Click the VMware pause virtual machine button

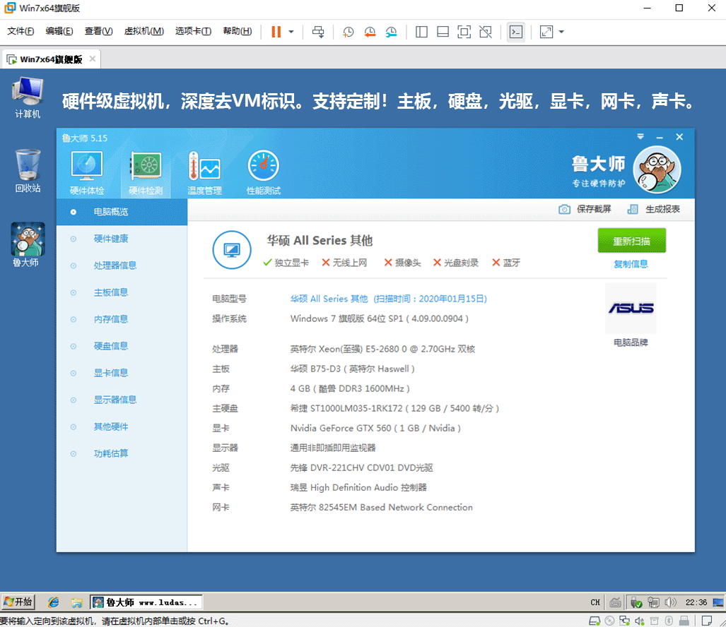[x=276, y=32]
